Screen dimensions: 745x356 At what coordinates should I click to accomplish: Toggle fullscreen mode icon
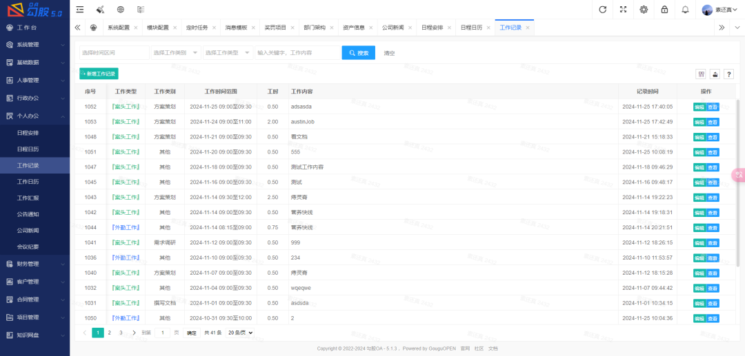point(624,10)
